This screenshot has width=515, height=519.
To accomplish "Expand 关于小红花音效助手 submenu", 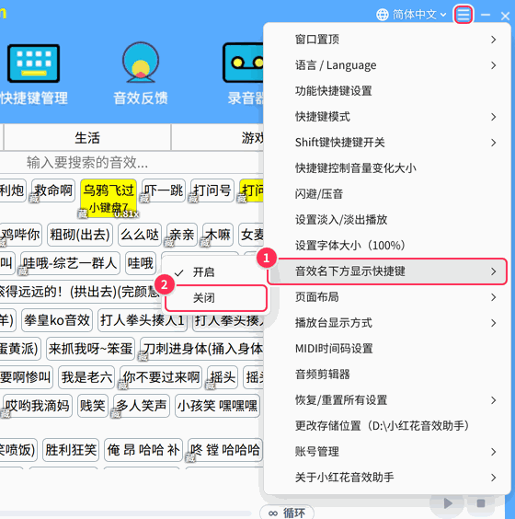I will coord(387,478).
